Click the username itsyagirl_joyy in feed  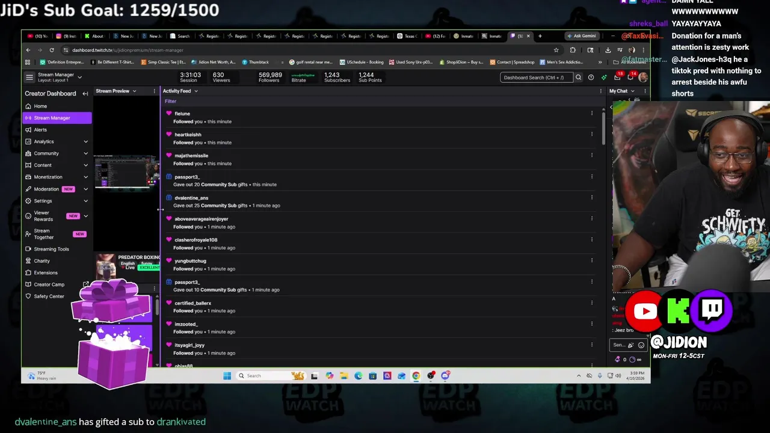click(189, 345)
